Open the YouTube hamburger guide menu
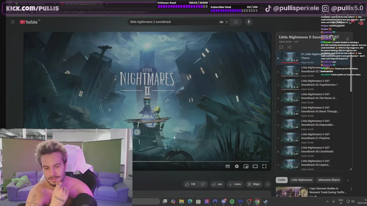 click(x=13, y=22)
